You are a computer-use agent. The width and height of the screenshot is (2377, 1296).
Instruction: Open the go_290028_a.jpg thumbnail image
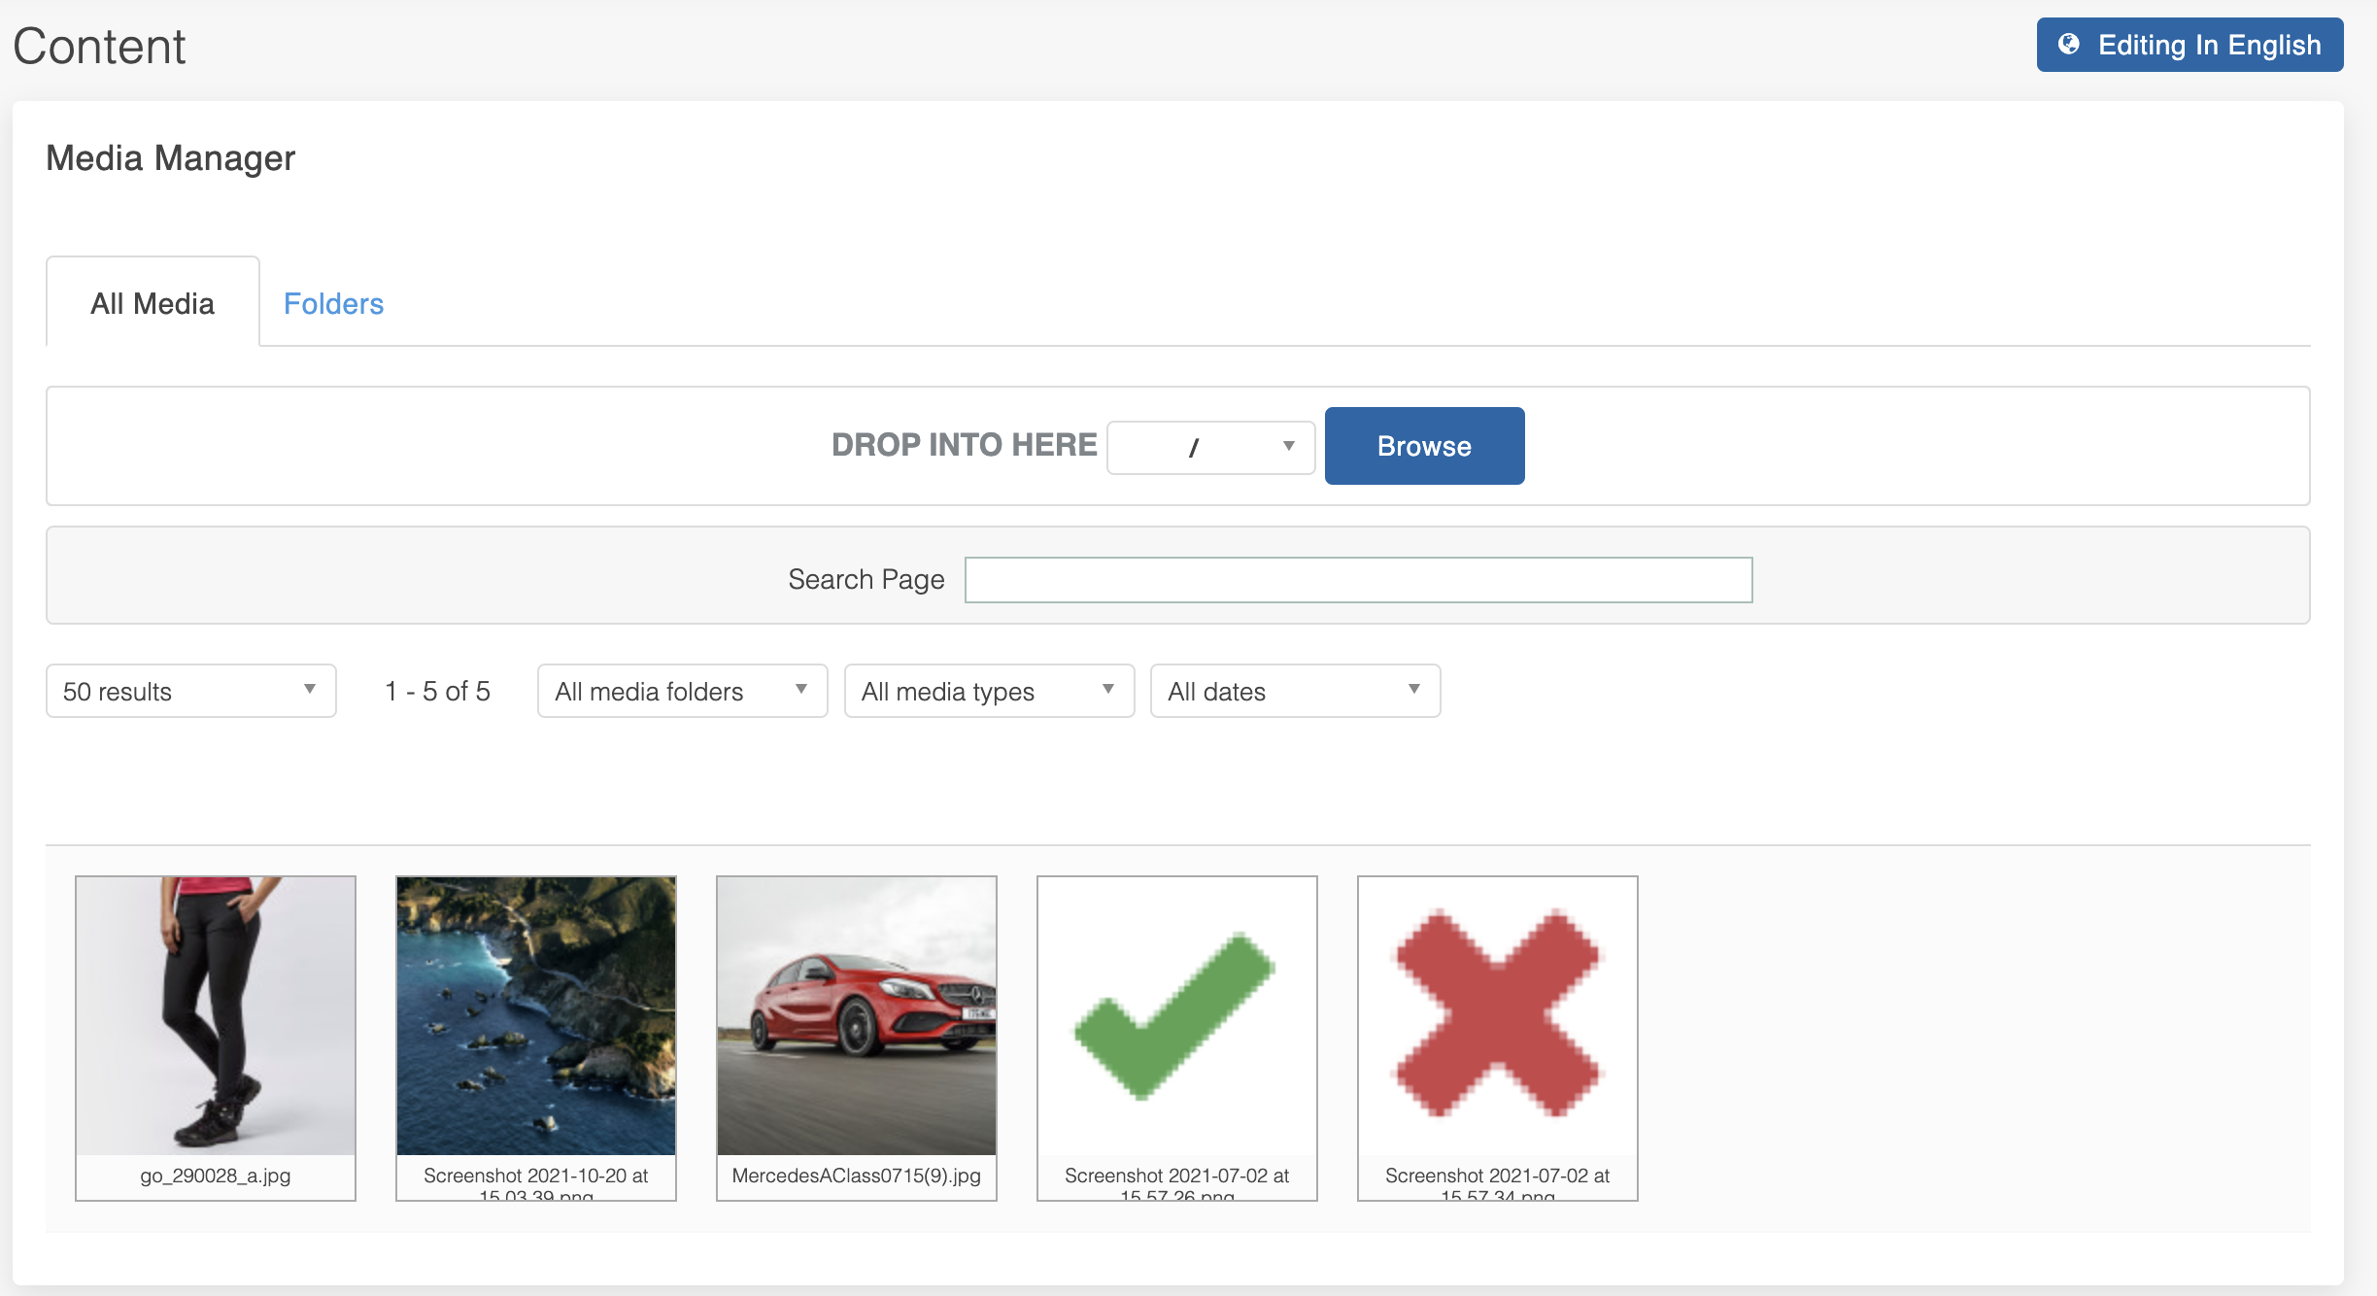[x=216, y=1015]
